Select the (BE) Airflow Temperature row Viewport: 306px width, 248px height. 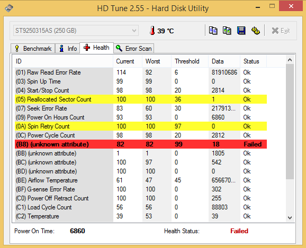coord(141,180)
